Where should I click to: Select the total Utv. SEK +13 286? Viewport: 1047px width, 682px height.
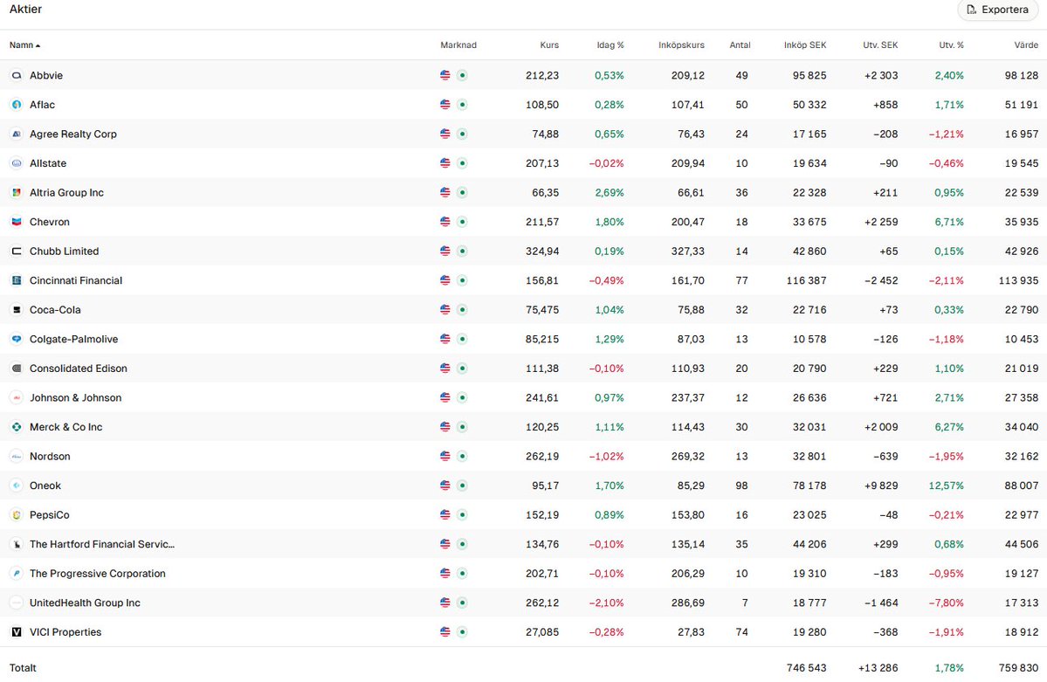(878, 668)
